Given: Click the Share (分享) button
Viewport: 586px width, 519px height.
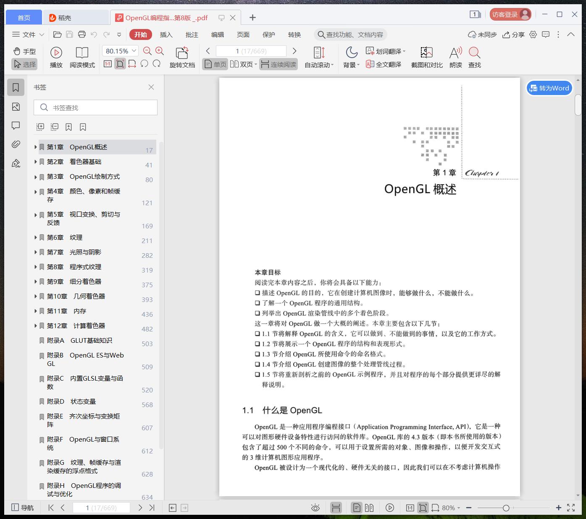Looking at the screenshot, I should tap(514, 34).
